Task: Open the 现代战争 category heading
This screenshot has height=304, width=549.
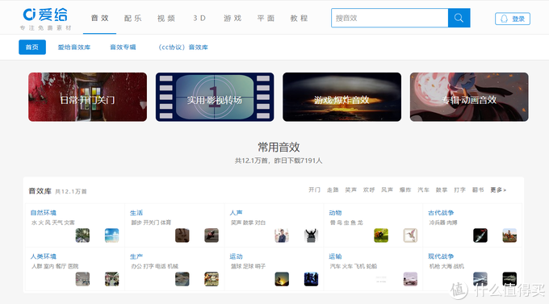Action: coord(441,256)
